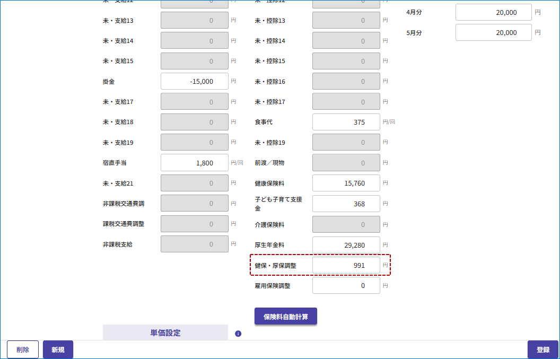Click the 食事代 input field

(x=346, y=122)
